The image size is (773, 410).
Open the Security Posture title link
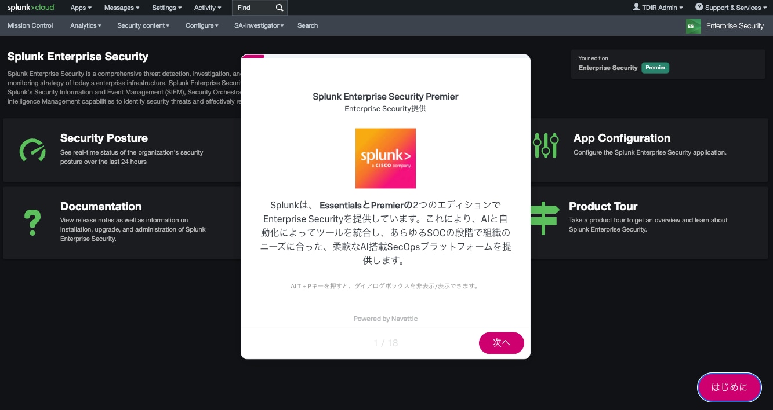pos(104,138)
